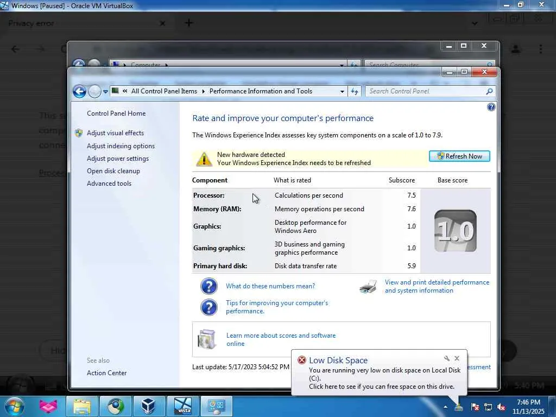This screenshot has height=417, width=556.
Task: Open the VirtualBox cube taskbar icon
Action: point(149,406)
